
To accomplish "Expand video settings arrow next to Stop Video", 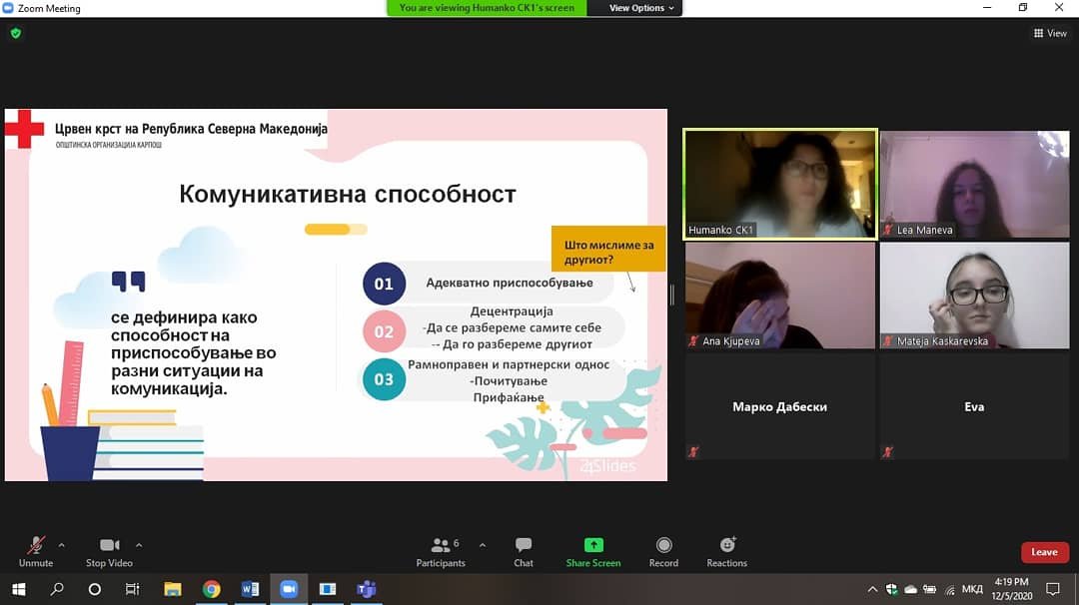I will point(139,545).
